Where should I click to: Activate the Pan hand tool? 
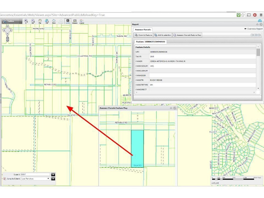coord(40,21)
